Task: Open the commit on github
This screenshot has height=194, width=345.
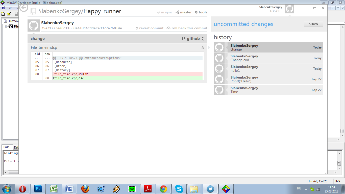Action: pyautogui.click(x=191, y=39)
